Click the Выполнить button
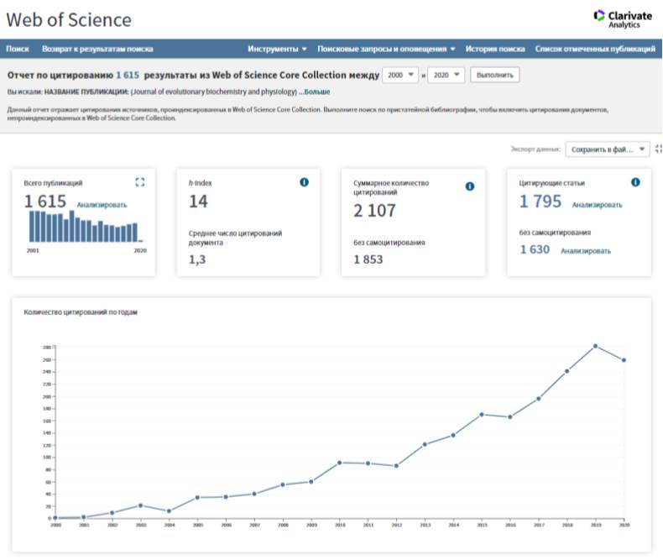Viewport: 663px width, 560px height. (494, 75)
